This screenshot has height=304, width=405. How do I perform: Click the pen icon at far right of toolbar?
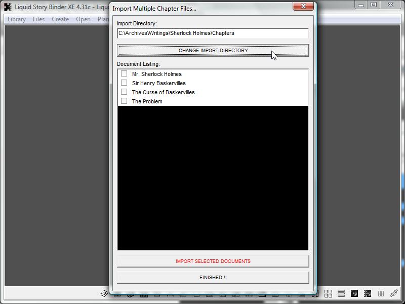point(394,293)
